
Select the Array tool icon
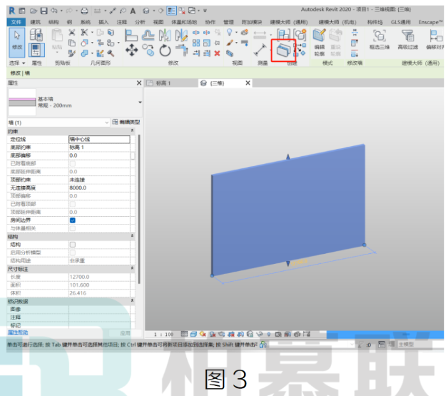[196, 43]
